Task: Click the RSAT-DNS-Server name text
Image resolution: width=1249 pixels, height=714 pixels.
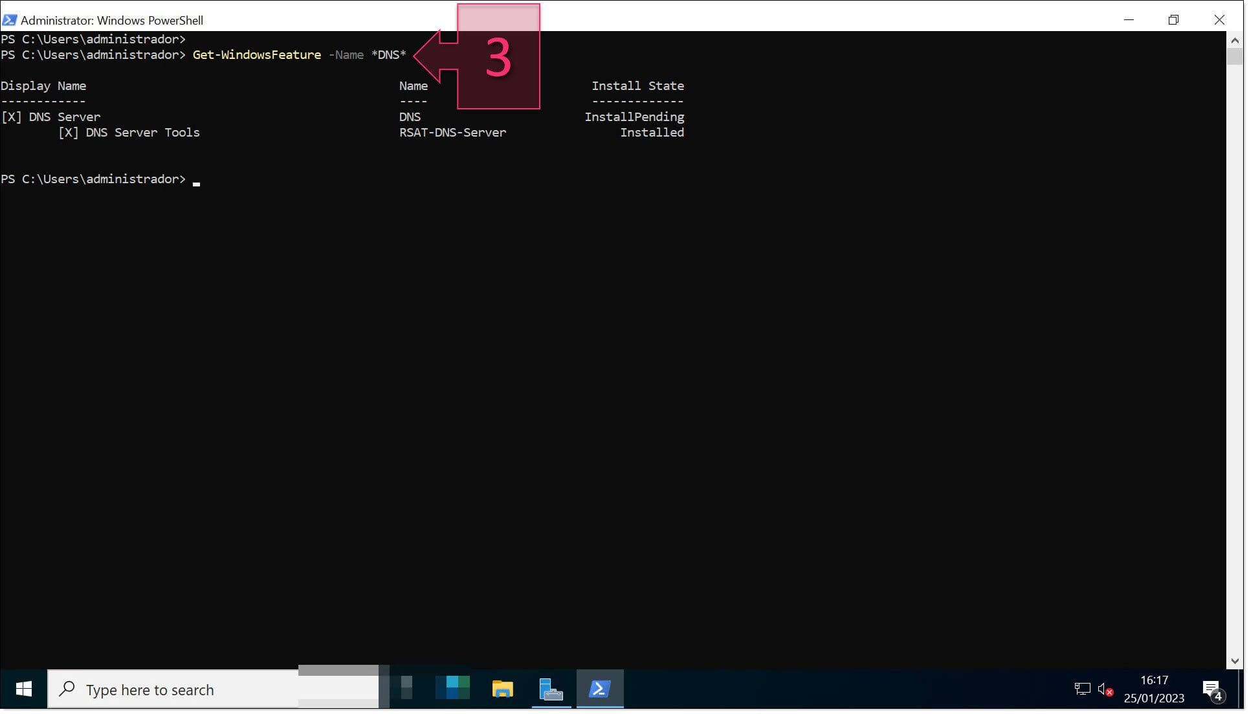Action: click(x=454, y=133)
